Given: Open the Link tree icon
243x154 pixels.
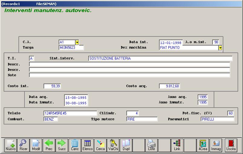Looking at the screenshot, I should (177, 145).
